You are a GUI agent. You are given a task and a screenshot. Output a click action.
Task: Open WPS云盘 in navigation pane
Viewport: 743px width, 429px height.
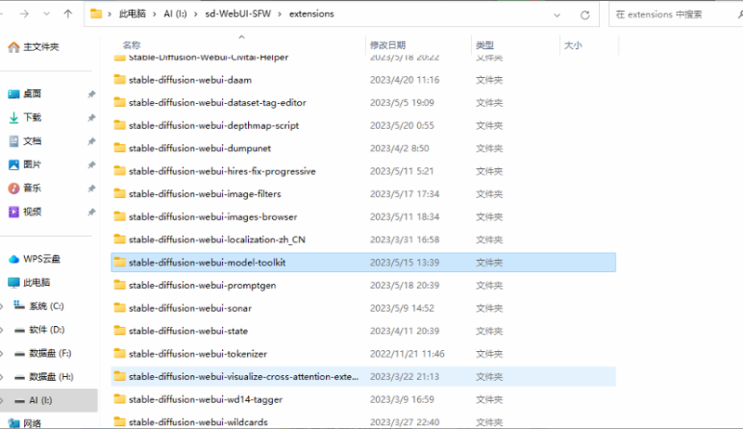34,259
